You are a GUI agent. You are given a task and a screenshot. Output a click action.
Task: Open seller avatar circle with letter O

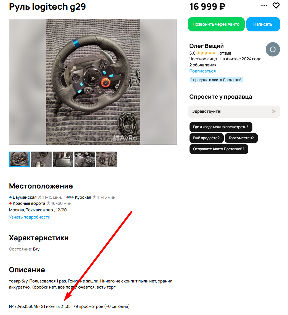click(x=273, y=49)
